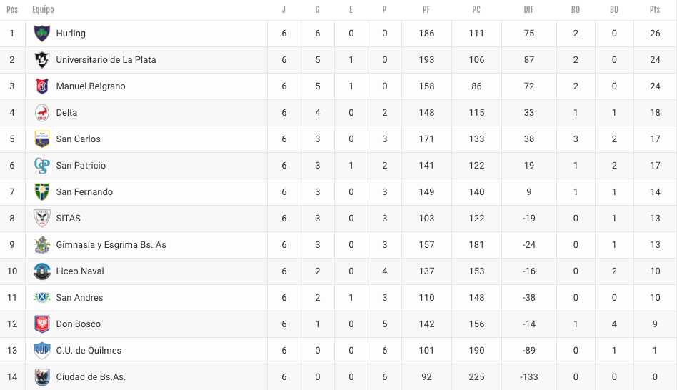Image resolution: width=677 pixels, height=390 pixels.
Task: Select the Delta club logo
Action: click(42, 112)
